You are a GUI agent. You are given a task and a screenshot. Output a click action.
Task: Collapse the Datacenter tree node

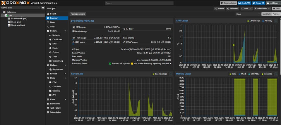coord(2,12)
